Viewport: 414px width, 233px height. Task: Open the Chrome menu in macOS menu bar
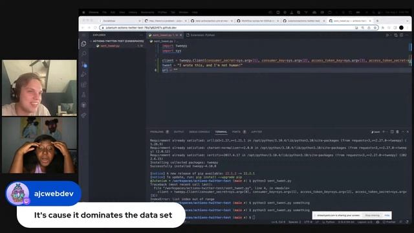coord(93,12)
